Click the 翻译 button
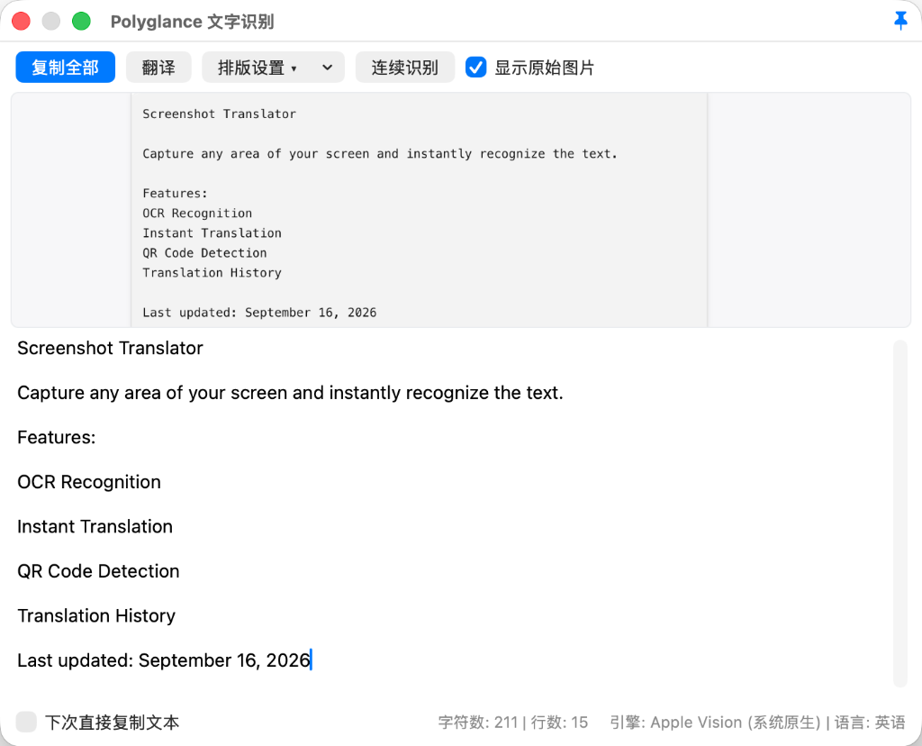This screenshot has height=746, width=922. coord(158,67)
